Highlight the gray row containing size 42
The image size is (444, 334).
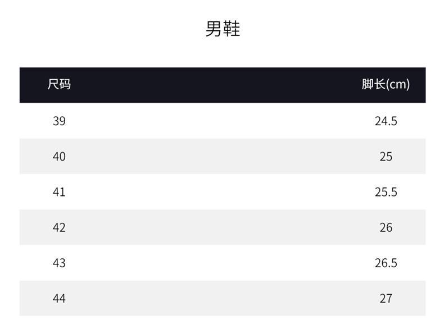223,227
